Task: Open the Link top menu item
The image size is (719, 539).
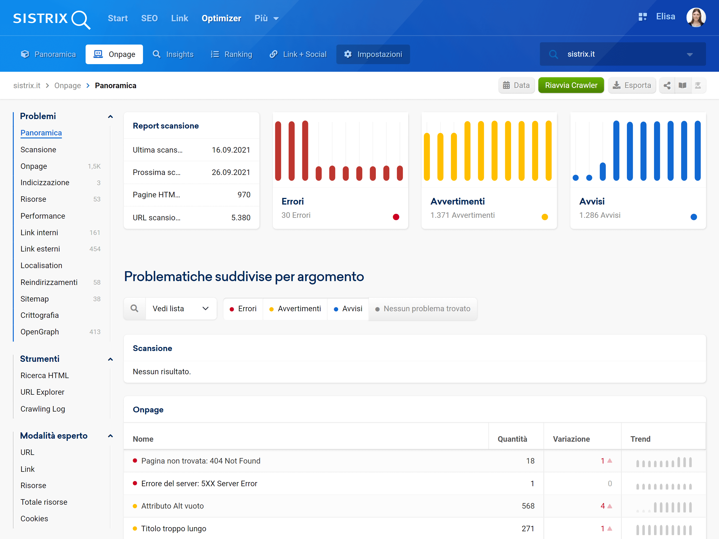Action: (179, 19)
